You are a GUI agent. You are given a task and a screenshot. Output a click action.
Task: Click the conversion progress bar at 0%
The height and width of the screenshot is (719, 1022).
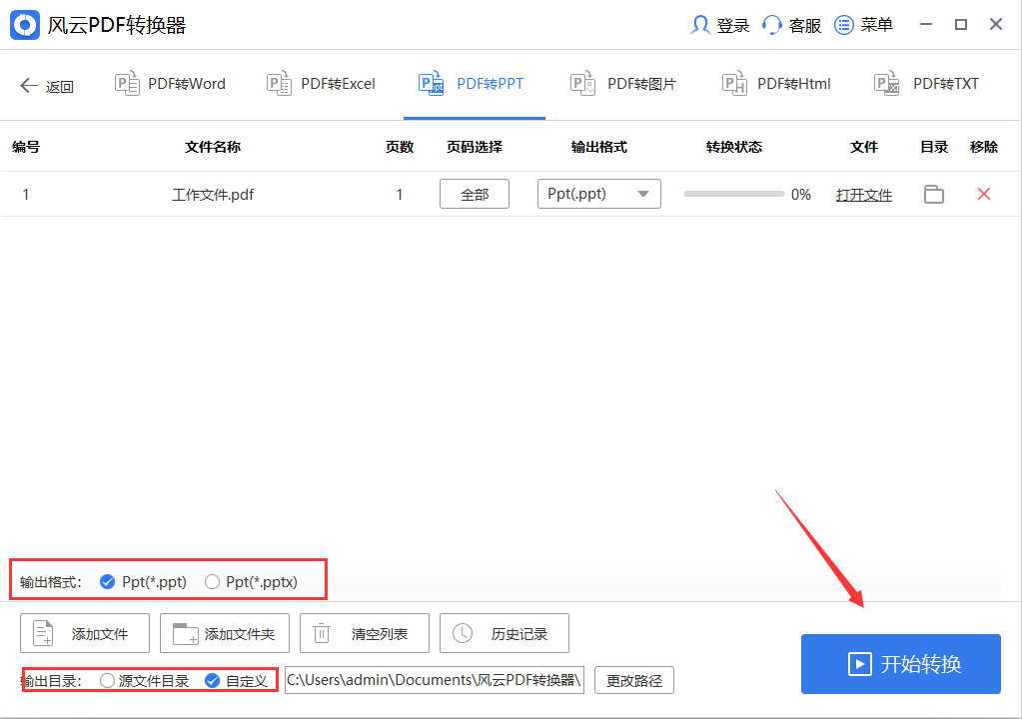734,194
